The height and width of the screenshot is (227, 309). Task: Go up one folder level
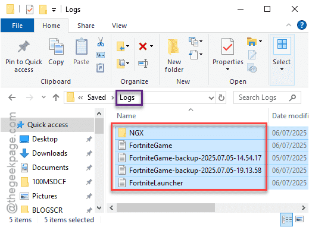[56, 97]
